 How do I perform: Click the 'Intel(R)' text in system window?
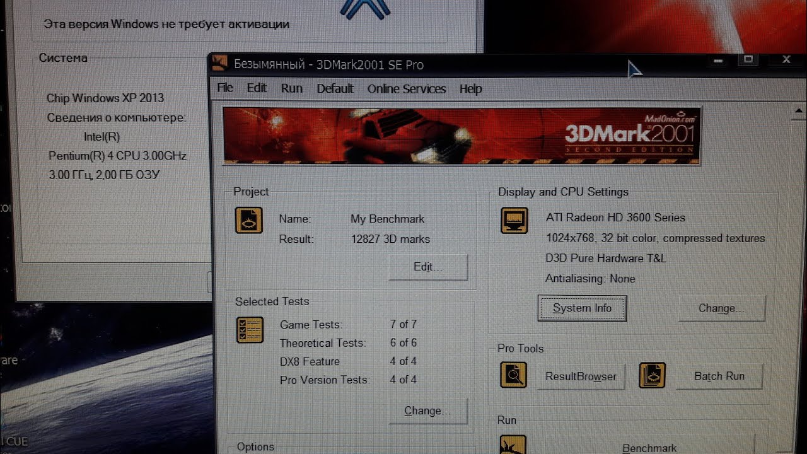point(102,137)
